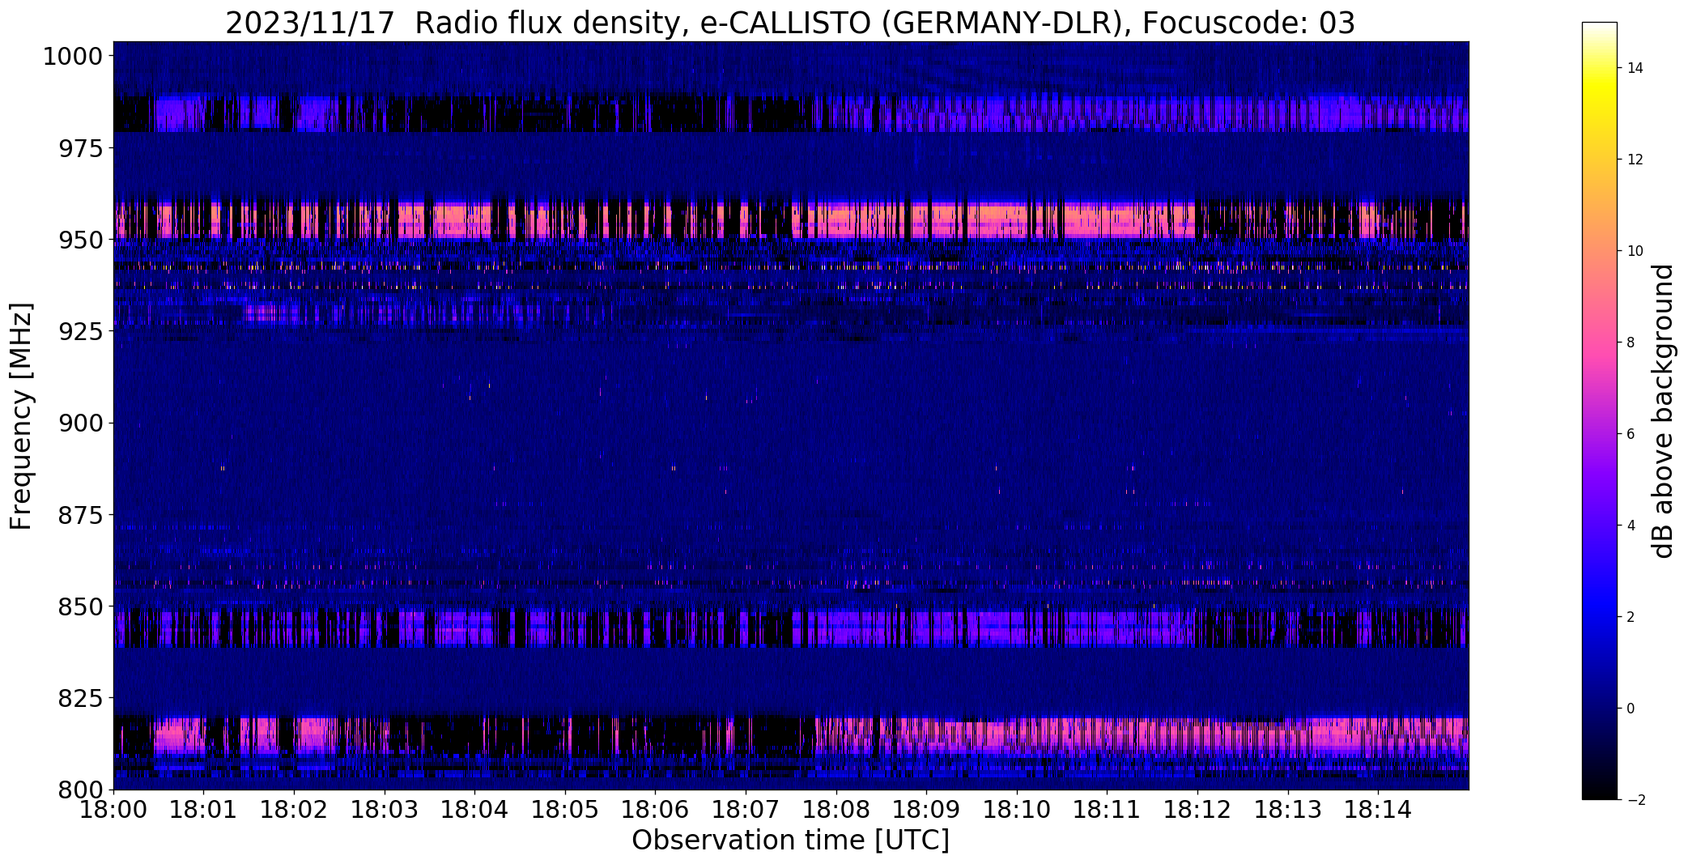The width and height of the screenshot is (1688, 864).
Task: Click the plot title mentioning e-CALLISTO GERMANY-DLR
Action: coord(789,23)
